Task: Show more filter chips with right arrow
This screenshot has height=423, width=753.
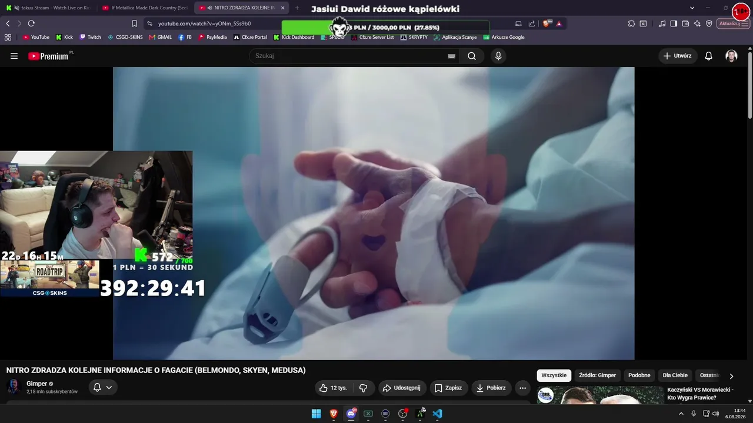Action: point(731,376)
